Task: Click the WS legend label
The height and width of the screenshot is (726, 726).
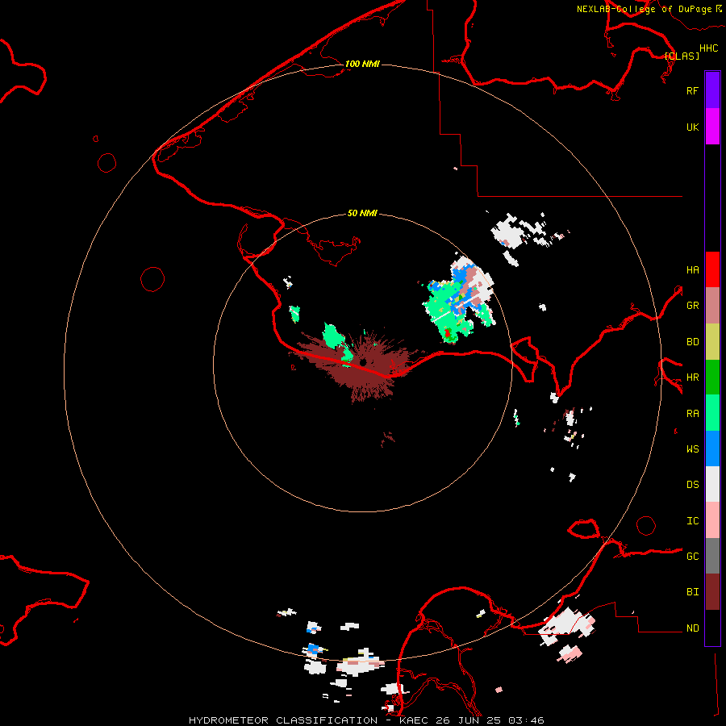Action: 692,449
